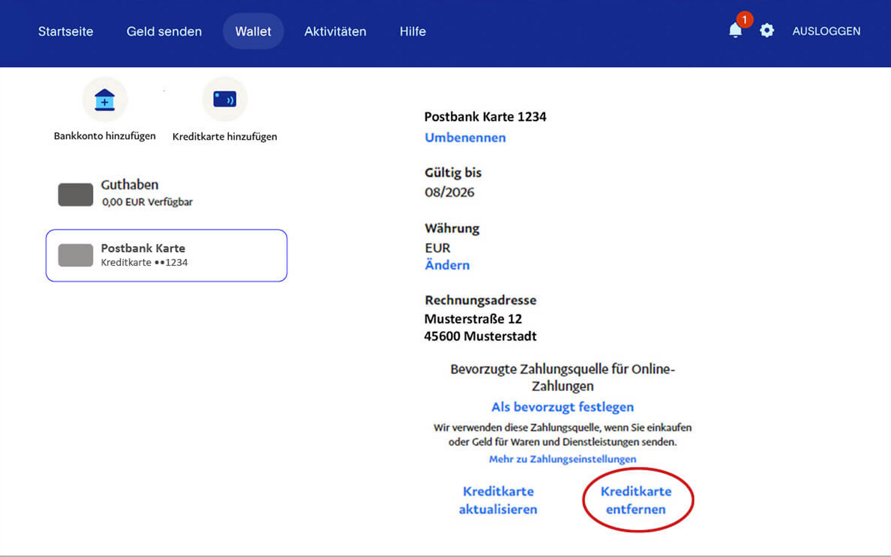Click the Postbank Karte gray thumbnail
This screenshot has width=891, height=557.
click(x=76, y=255)
